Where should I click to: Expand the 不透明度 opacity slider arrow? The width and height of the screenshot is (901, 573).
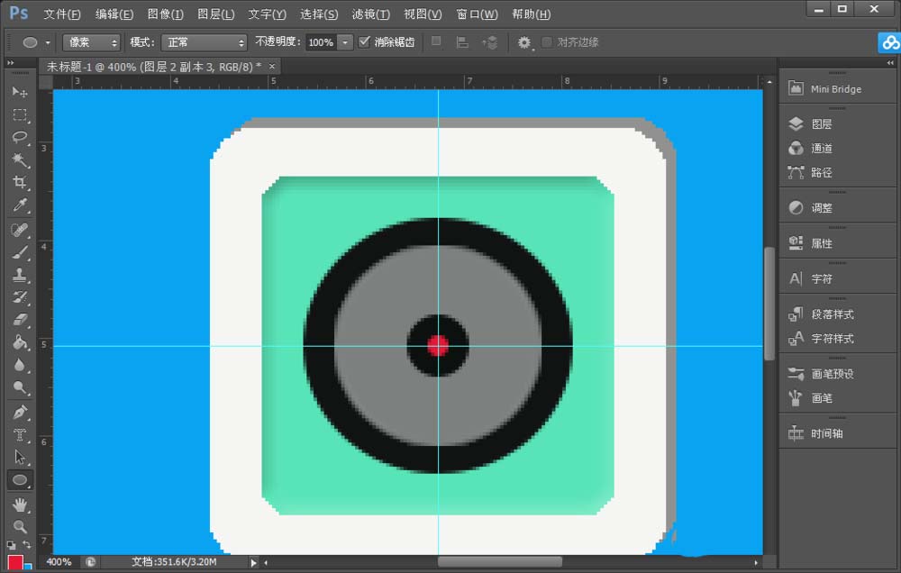pyautogui.click(x=344, y=42)
